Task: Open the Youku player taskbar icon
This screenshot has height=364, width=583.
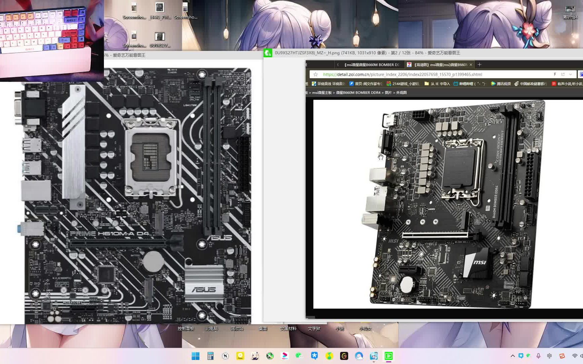Action: click(284, 356)
